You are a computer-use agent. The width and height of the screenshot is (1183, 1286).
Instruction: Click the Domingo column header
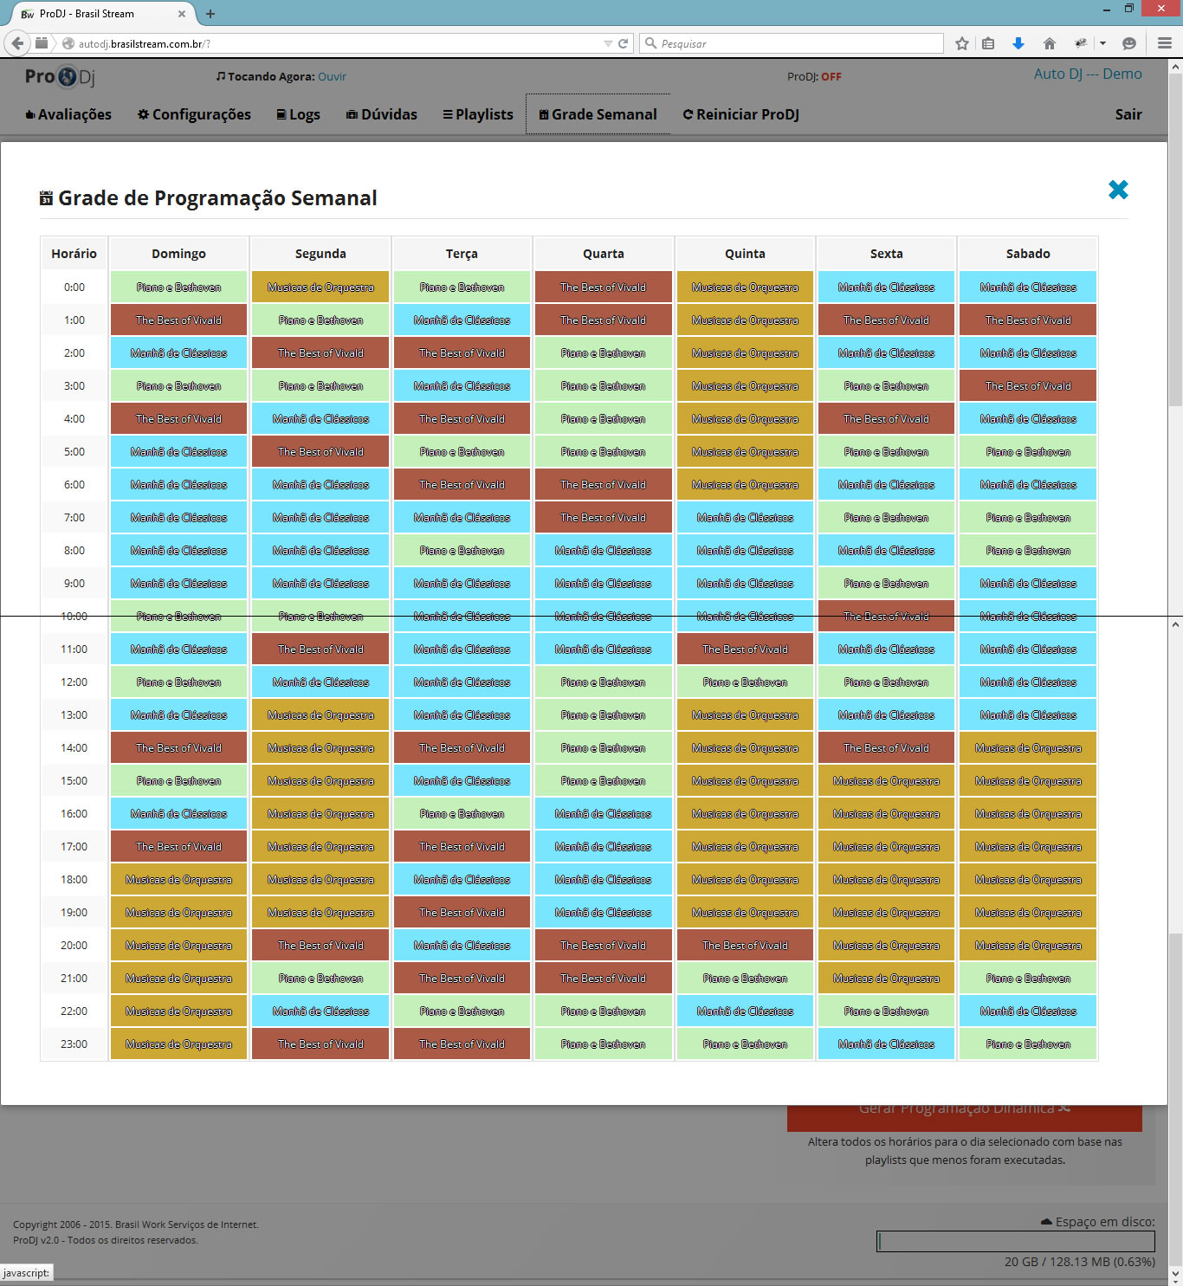point(178,254)
